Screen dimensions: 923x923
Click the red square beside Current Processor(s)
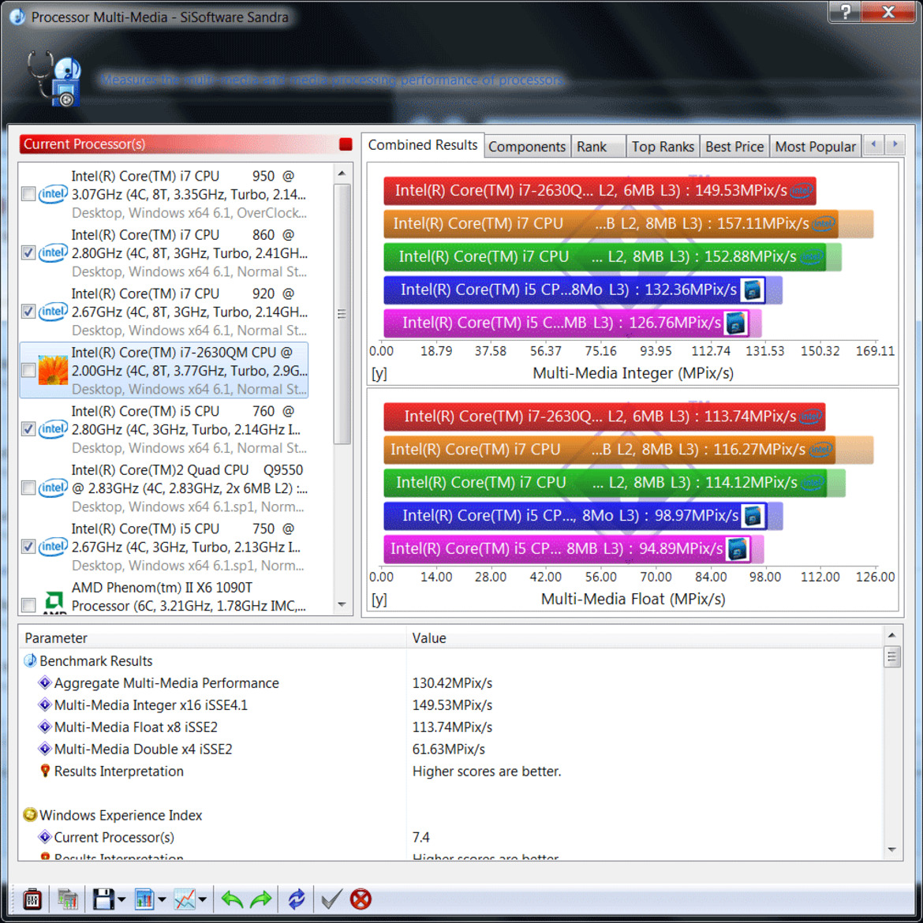(346, 144)
